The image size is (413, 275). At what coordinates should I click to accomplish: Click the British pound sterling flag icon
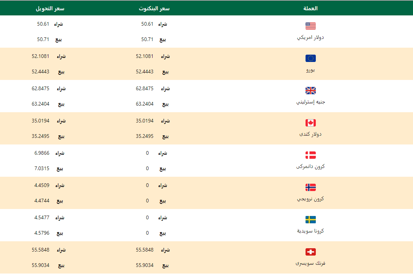click(310, 91)
